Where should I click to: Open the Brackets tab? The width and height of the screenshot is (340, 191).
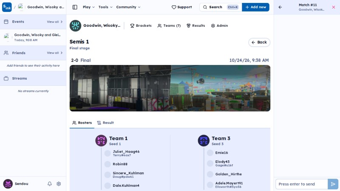point(141,25)
